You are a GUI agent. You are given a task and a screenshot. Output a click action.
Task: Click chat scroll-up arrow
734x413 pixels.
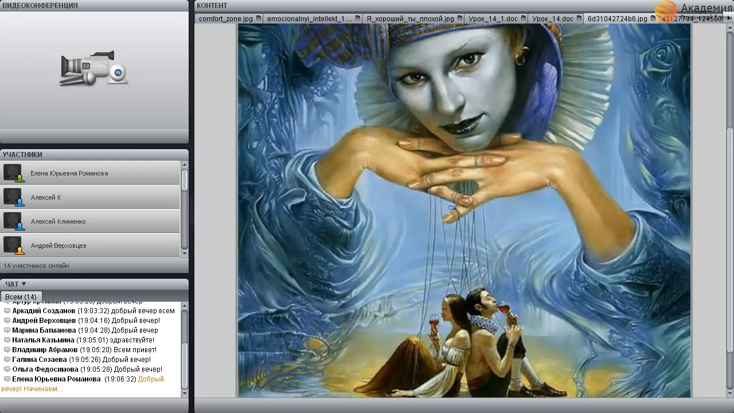click(185, 306)
